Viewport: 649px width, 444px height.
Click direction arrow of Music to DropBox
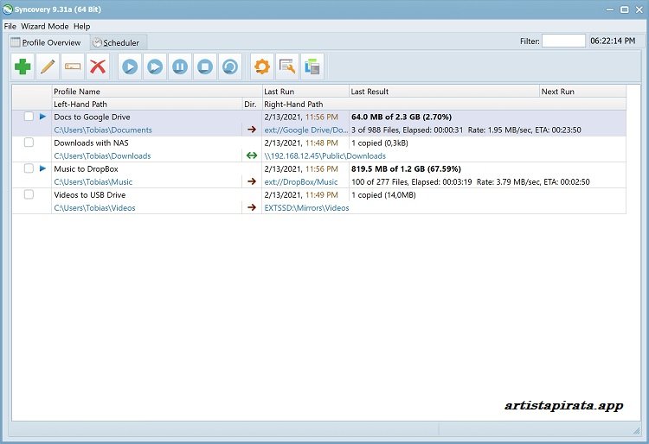click(x=252, y=181)
